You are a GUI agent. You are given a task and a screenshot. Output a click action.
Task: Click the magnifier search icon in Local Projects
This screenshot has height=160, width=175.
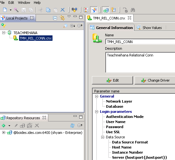(65, 26)
